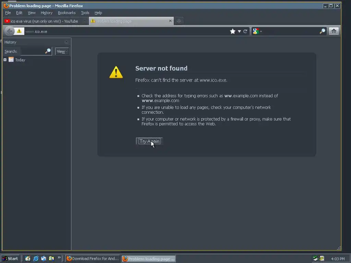This screenshot has width=351, height=263.
Task: Open the Help menu
Action: tap(98, 13)
